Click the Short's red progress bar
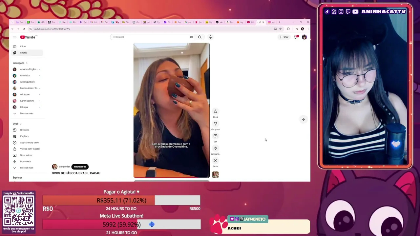The height and width of the screenshot is (236, 420). tap(171, 177)
